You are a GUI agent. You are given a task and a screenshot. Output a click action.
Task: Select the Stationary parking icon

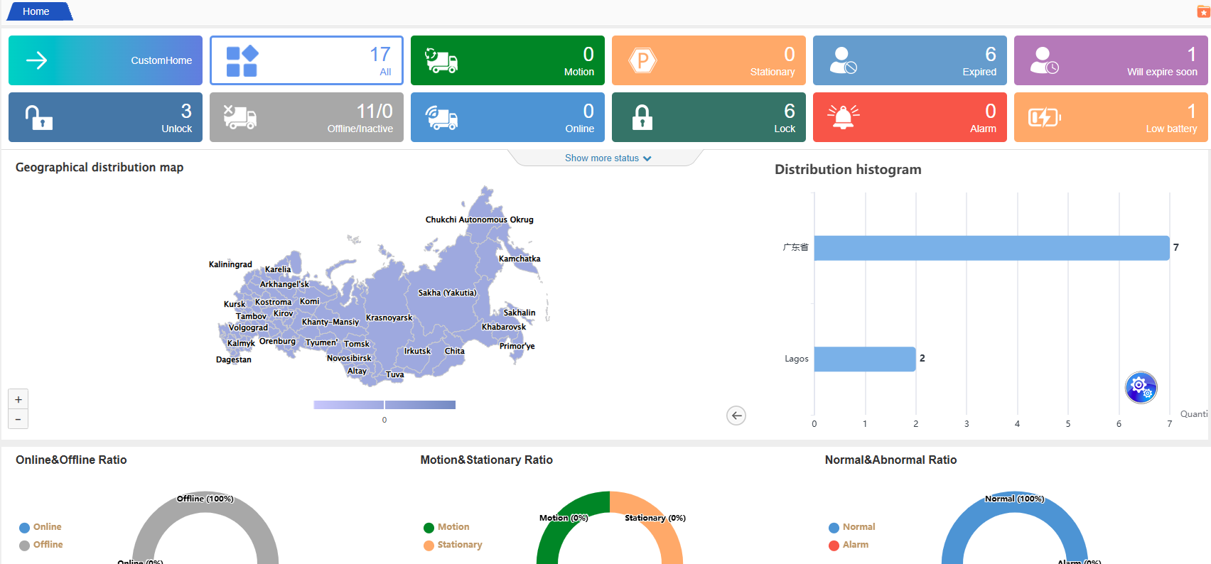click(x=642, y=61)
